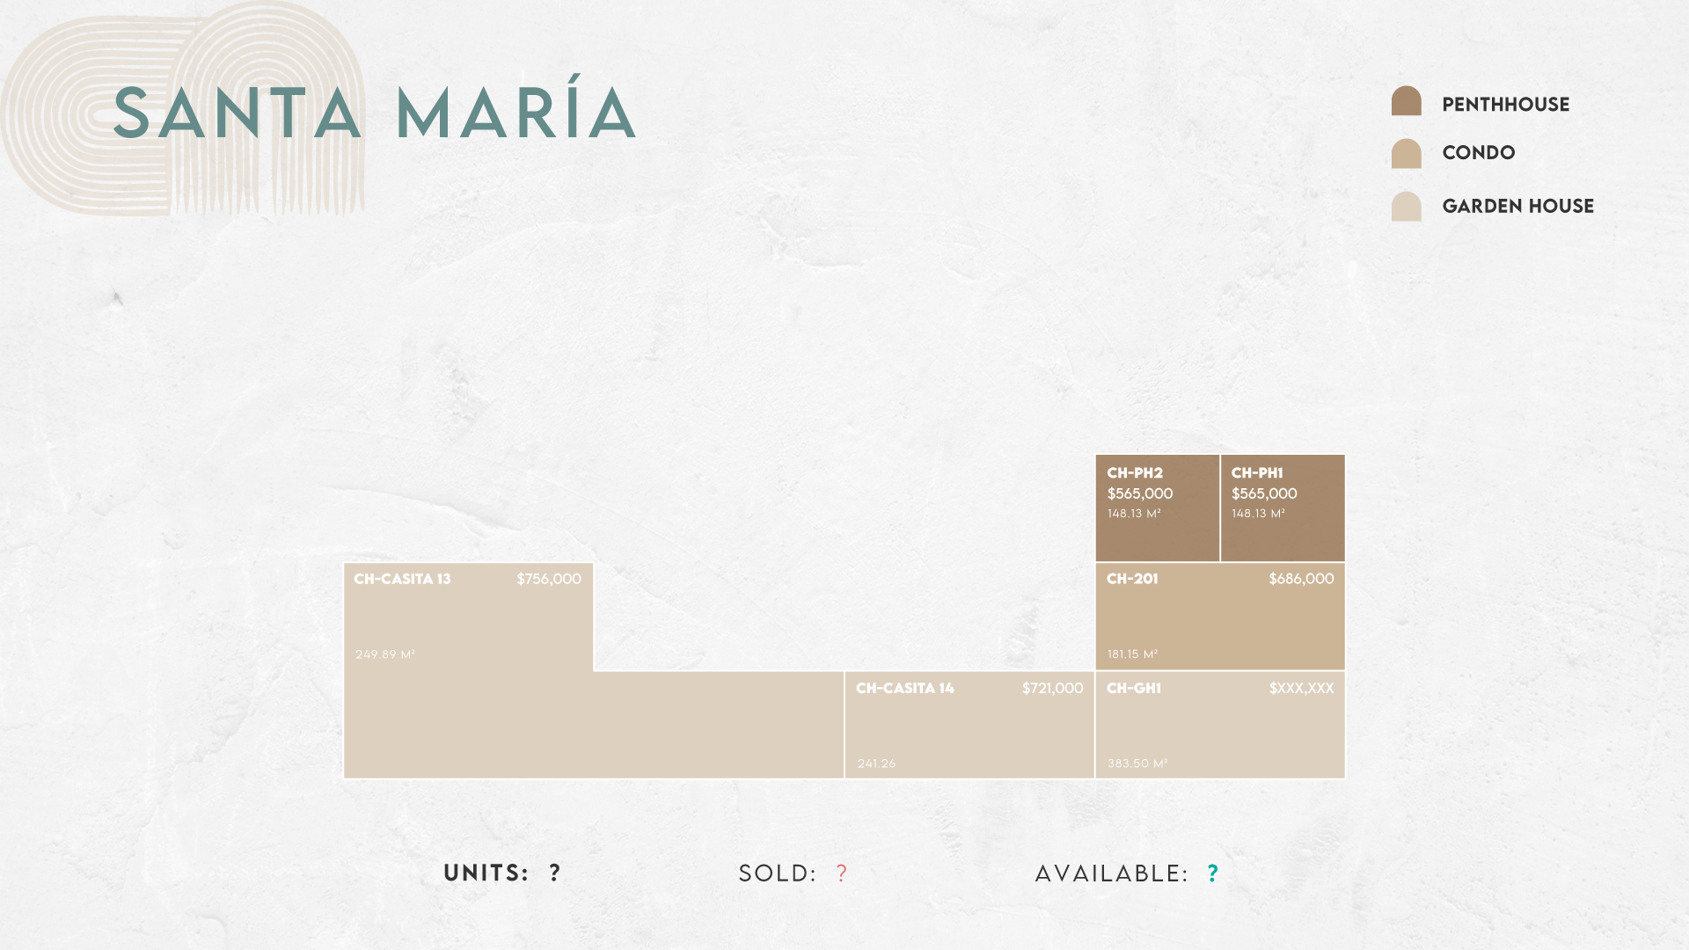This screenshot has height=950, width=1689.
Task: Click the Santa María title
Action: (x=375, y=112)
